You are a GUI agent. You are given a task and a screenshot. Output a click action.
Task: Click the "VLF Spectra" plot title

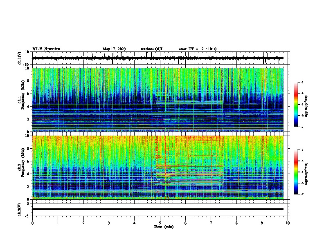pyautogui.click(x=46, y=49)
